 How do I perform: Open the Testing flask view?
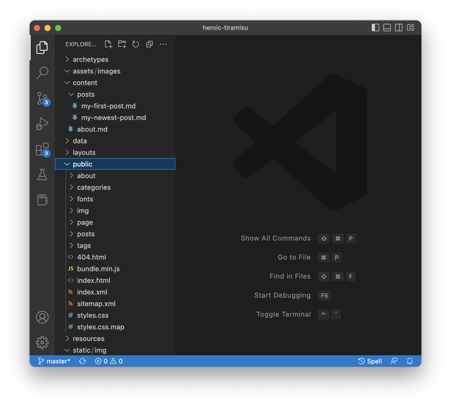[43, 175]
